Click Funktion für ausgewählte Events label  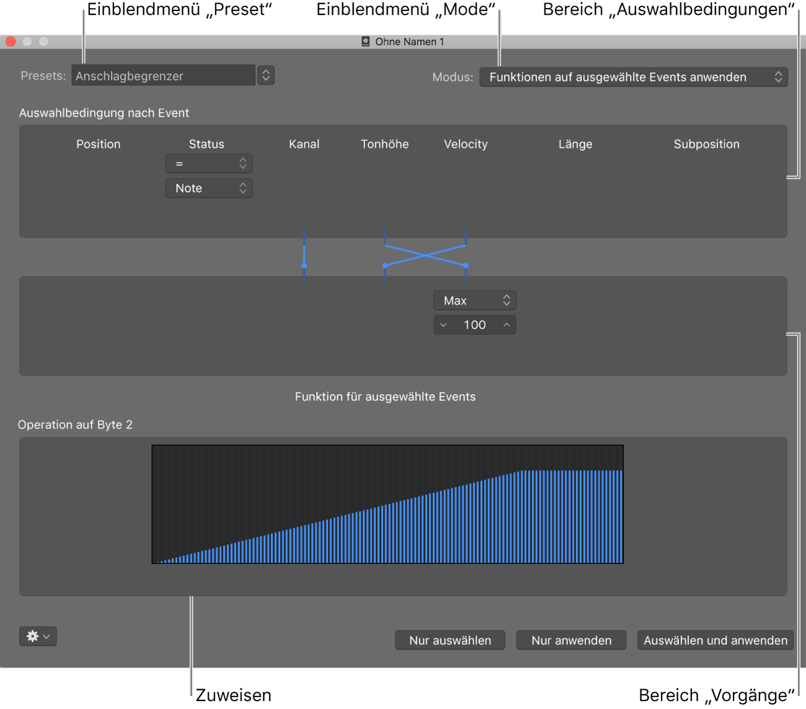(x=385, y=397)
